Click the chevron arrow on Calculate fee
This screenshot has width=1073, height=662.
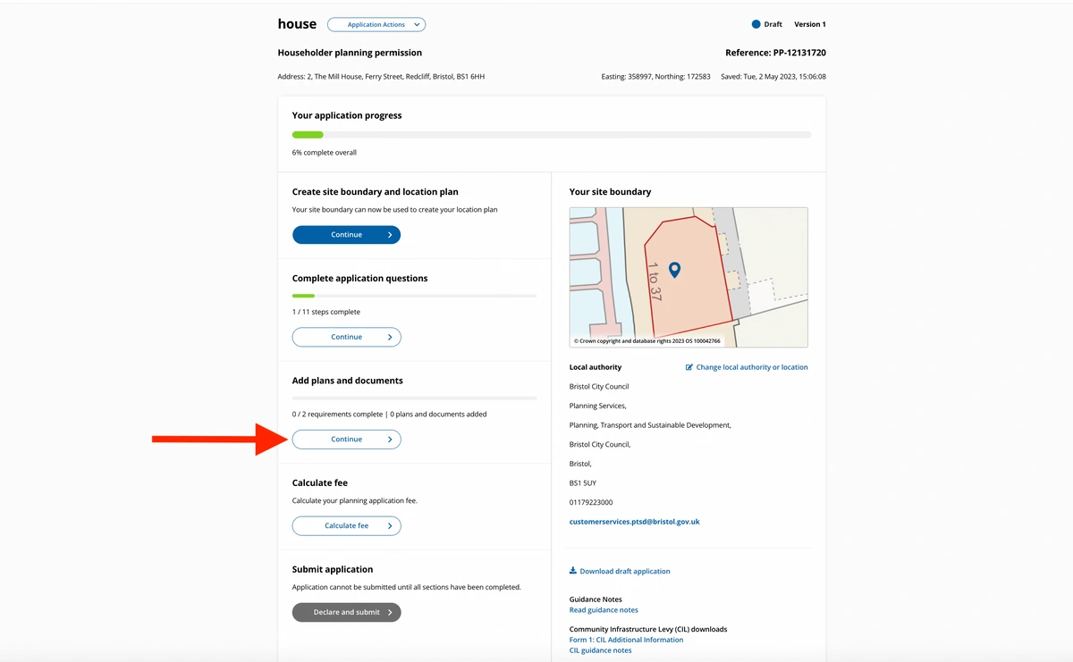point(390,526)
